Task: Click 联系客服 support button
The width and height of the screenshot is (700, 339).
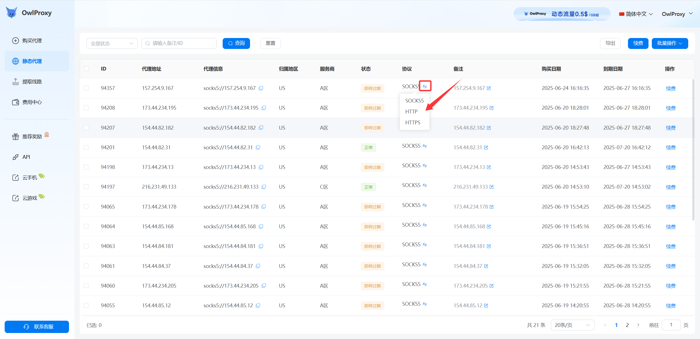Action: tap(37, 327)
